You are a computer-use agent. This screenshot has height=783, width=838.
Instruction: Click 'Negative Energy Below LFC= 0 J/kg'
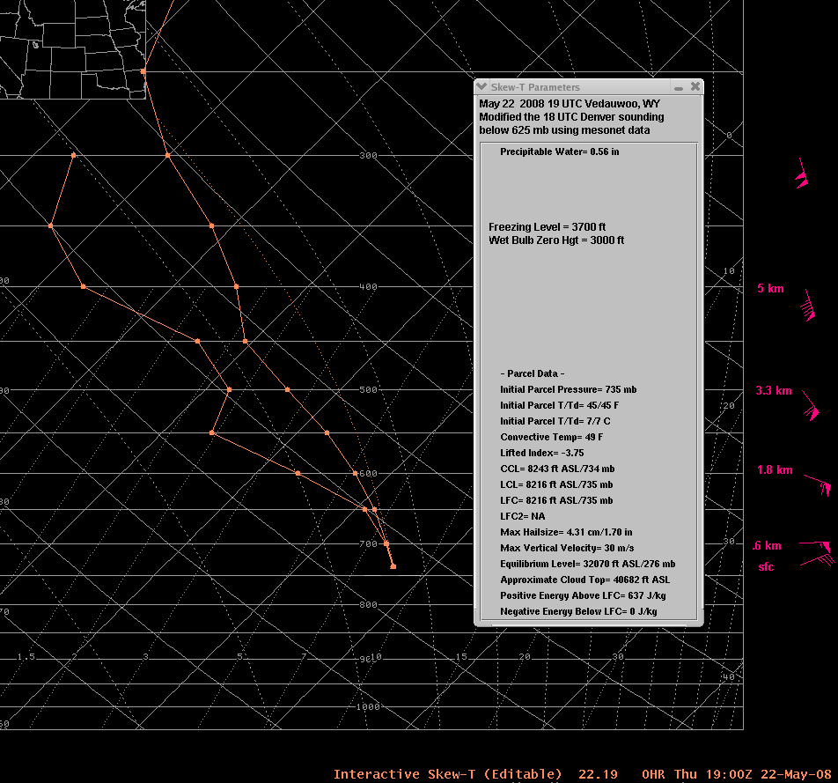[x=578, y=611]
